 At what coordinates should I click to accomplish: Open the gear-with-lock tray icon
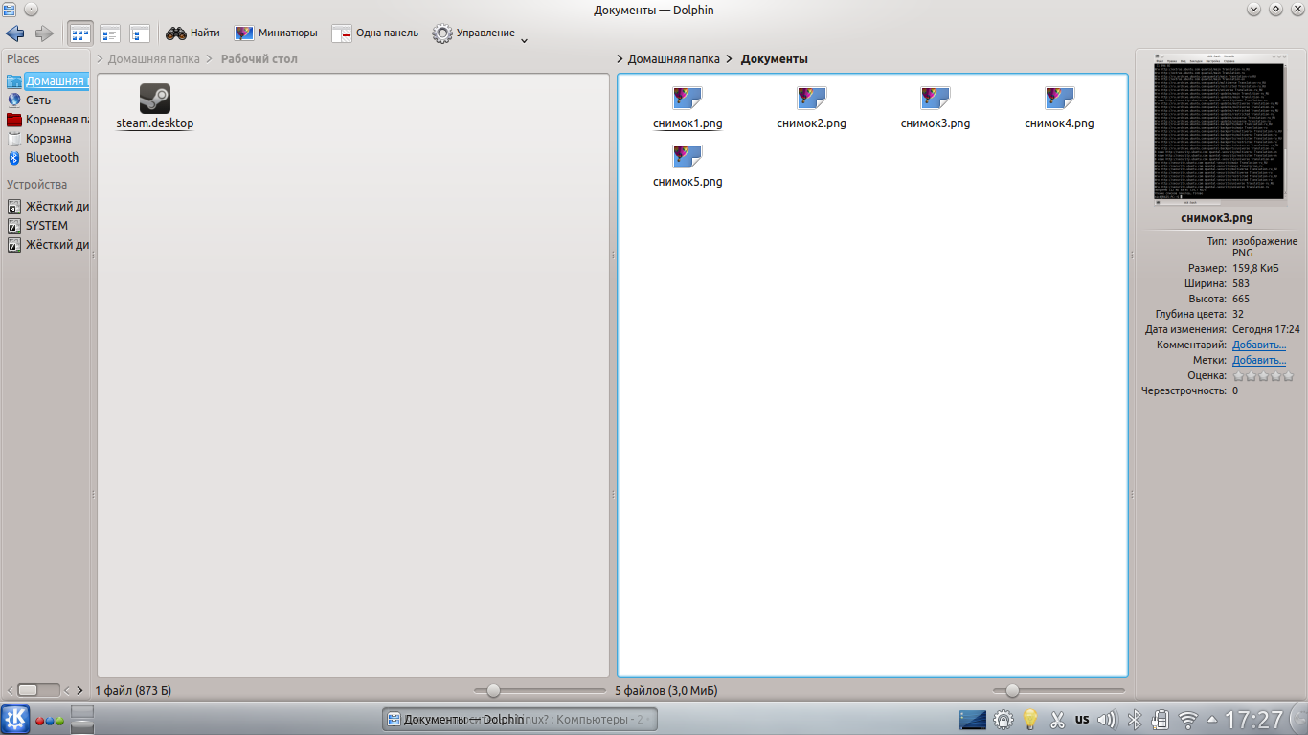(x=1004, y=719)
